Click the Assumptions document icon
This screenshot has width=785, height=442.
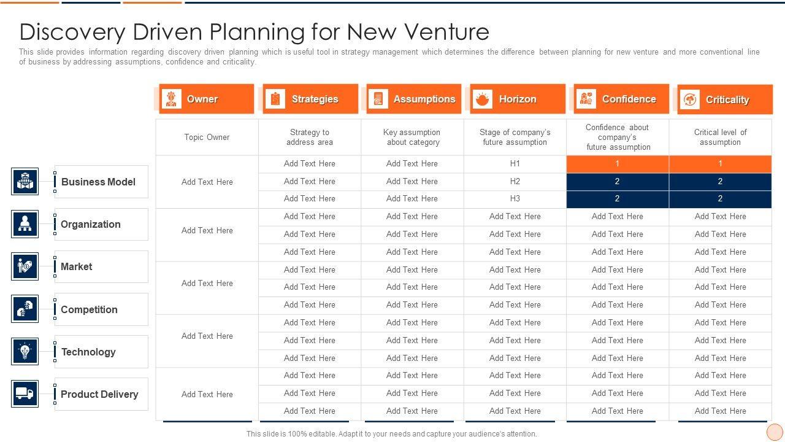pyautogui.click(x=378, y=99)
